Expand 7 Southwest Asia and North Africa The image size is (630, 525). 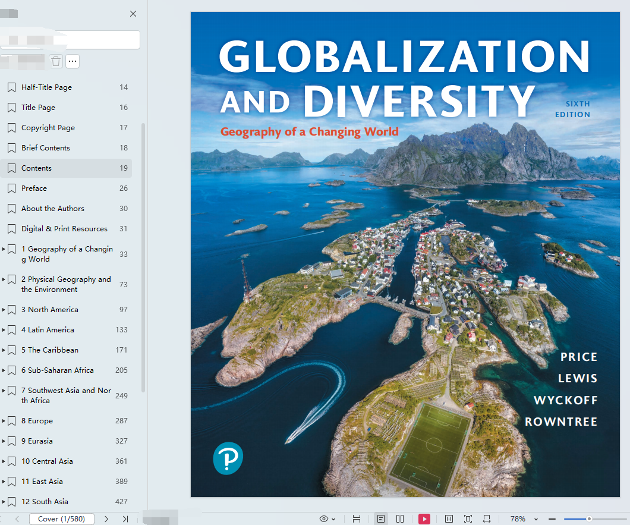(x=3, y=391)
